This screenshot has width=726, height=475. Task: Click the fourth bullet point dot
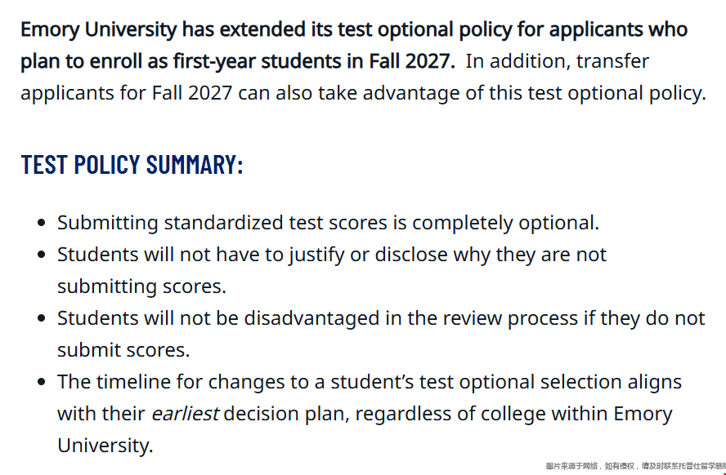pyautogui.click(x=42, y=382)
